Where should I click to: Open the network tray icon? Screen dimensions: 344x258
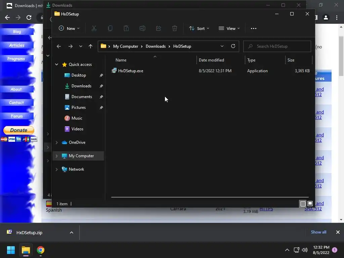tap(296, 250)
